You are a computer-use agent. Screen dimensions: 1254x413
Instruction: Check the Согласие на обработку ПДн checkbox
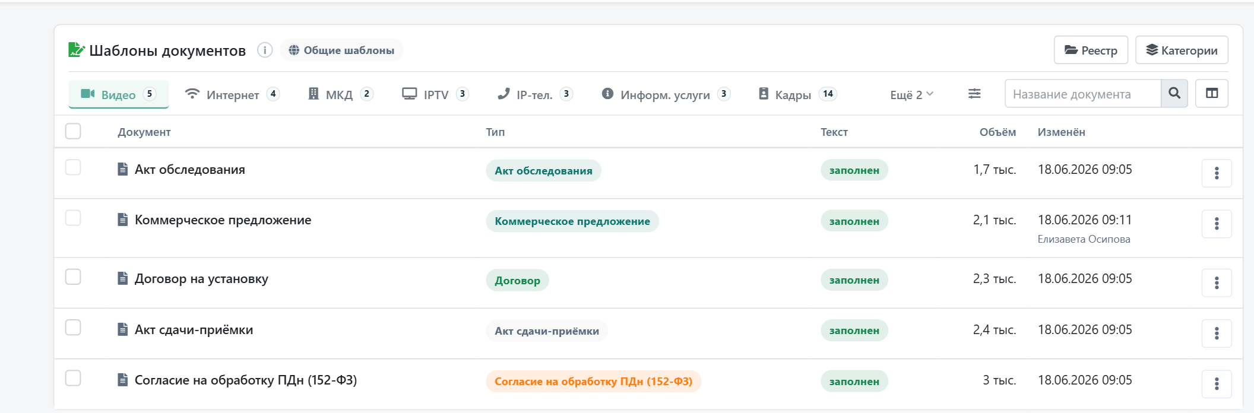pyautogui.click(x=73, y=378)
